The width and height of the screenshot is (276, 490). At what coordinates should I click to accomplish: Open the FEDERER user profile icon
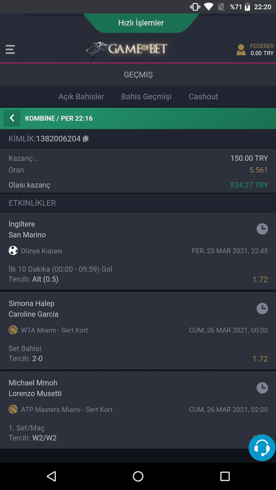[x=241, y=50]
